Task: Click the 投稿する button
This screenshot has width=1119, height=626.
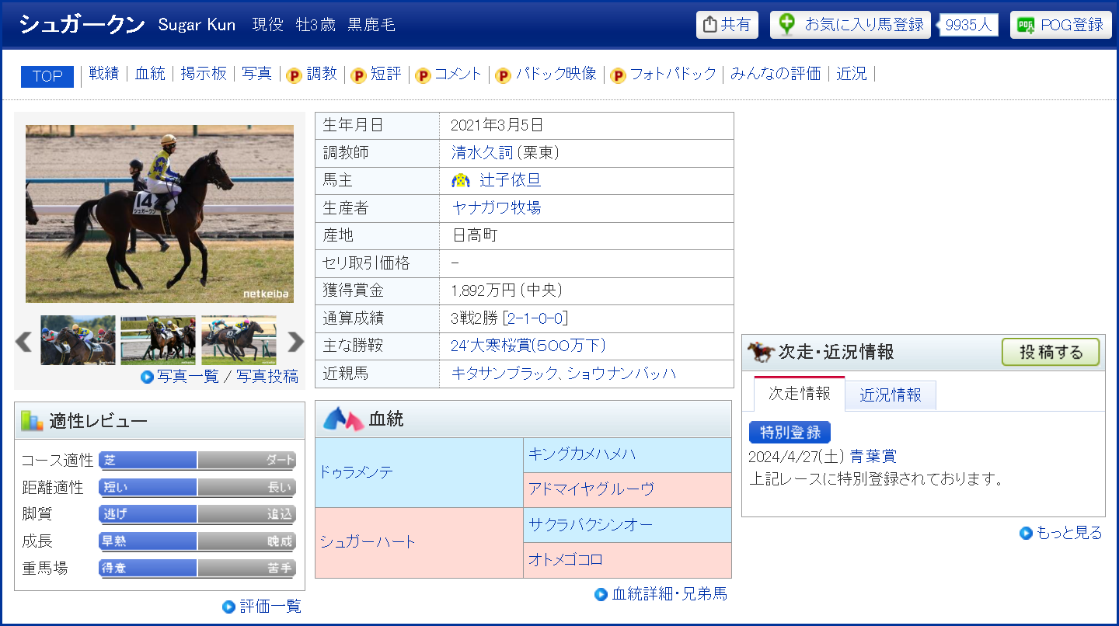Action: coord(1051,352)
